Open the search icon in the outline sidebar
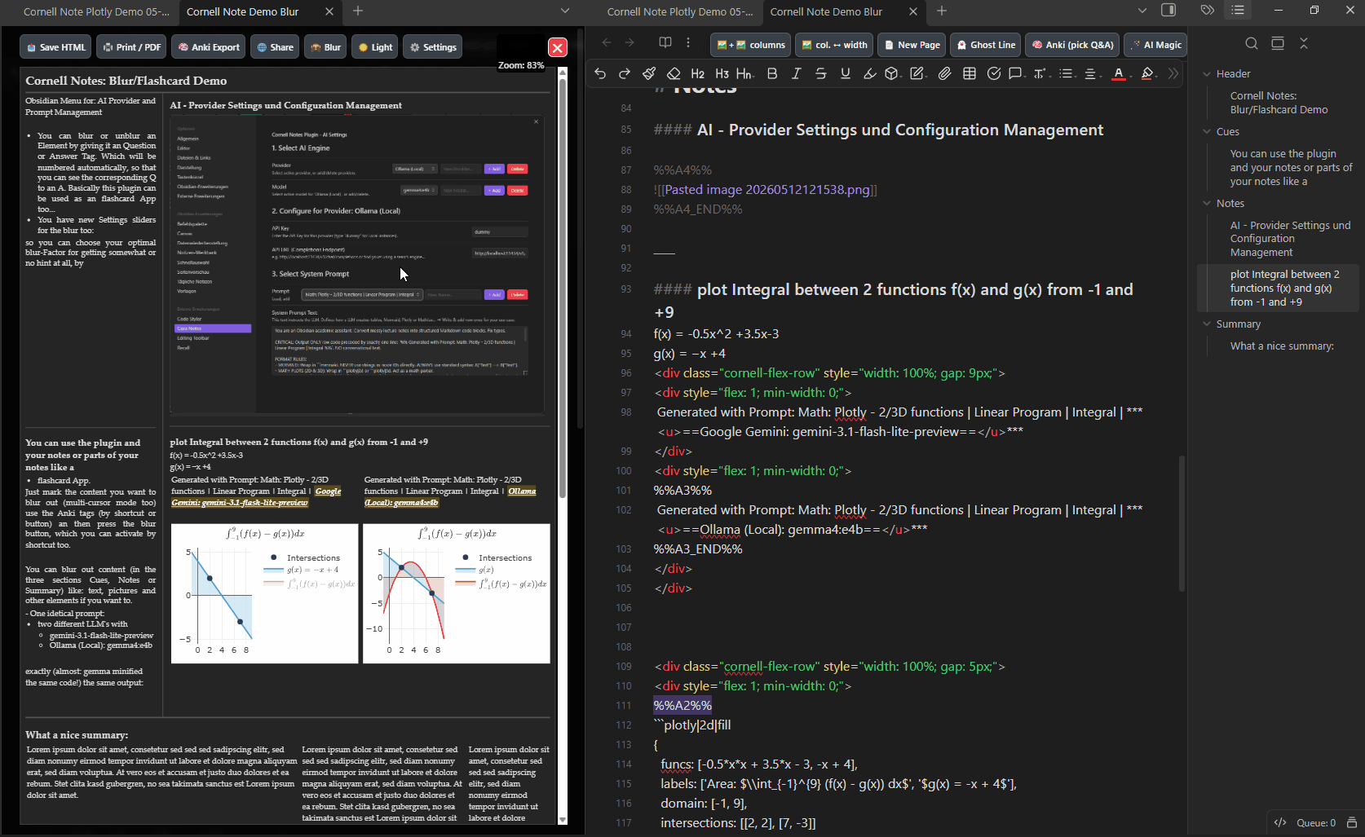 pos(1252,43)
